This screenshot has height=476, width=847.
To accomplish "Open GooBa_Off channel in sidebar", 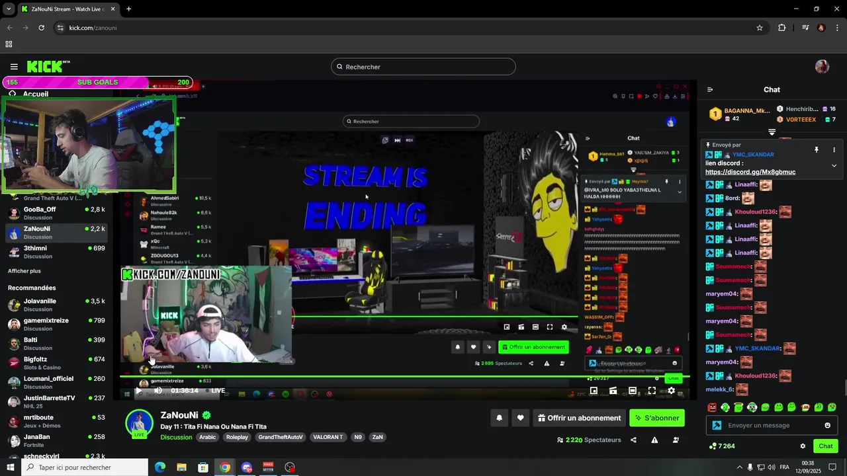I will point(56,213).
